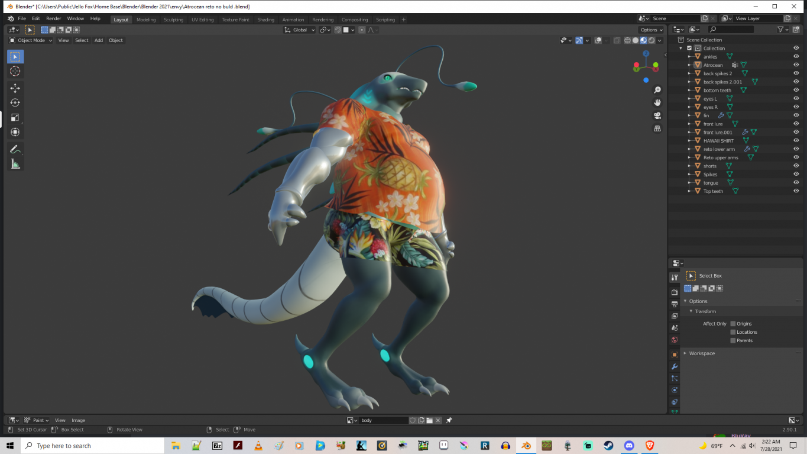Viewport: 807px width, 454px height.
Task: Pick the Measure tool
Action: [x=15, y=164]
